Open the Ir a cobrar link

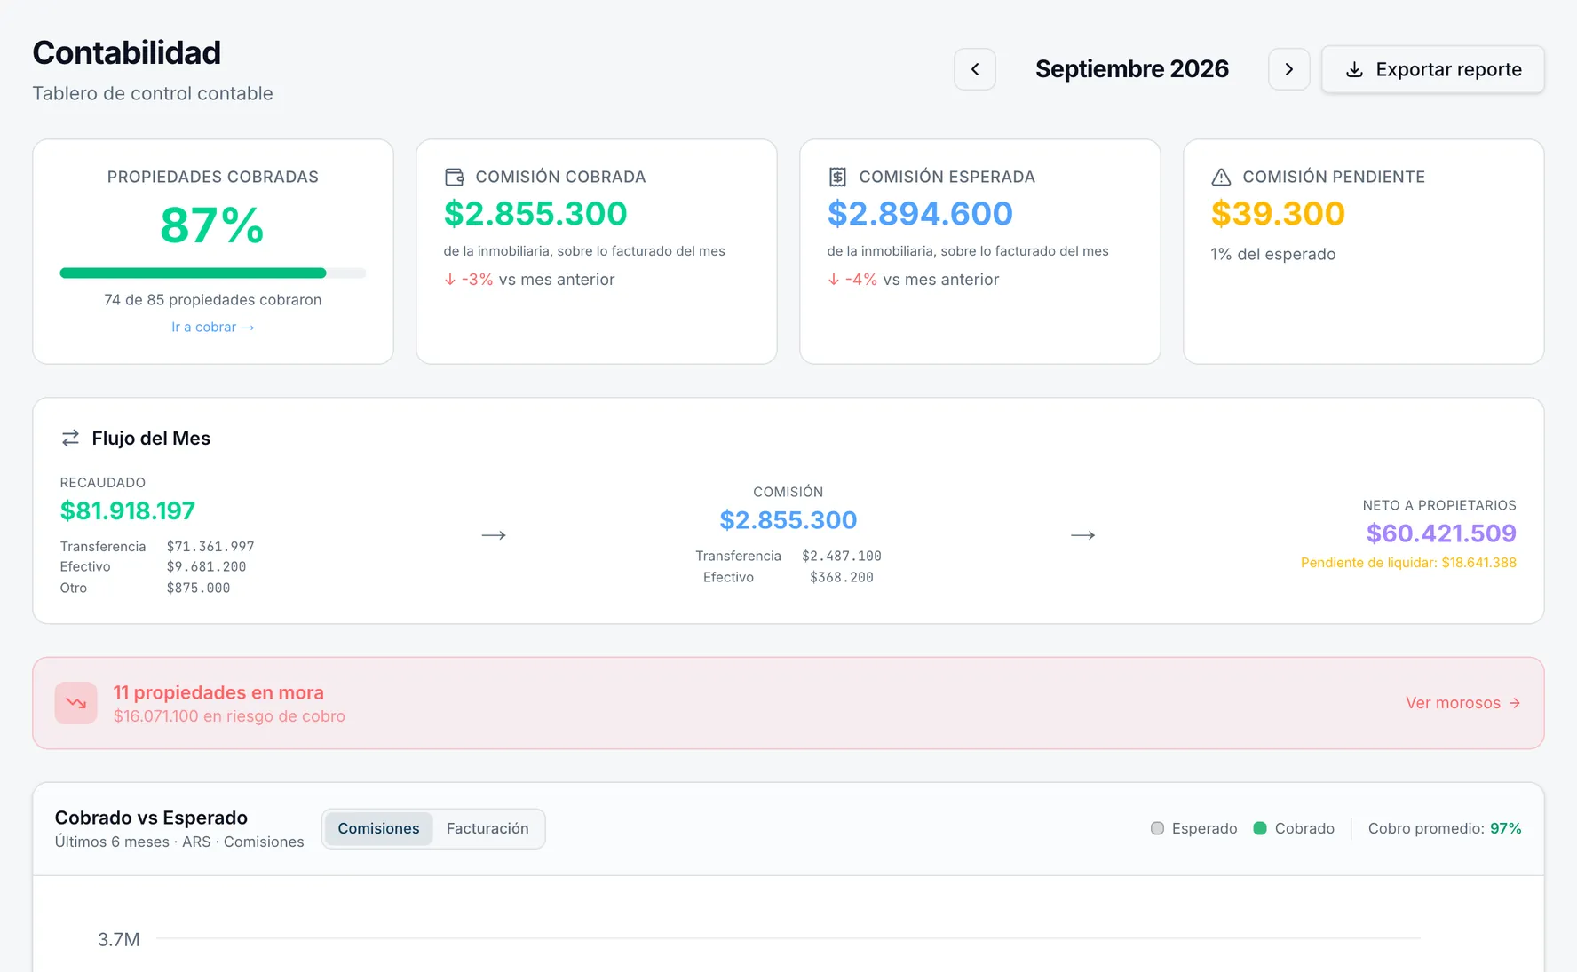pos(213,327)
